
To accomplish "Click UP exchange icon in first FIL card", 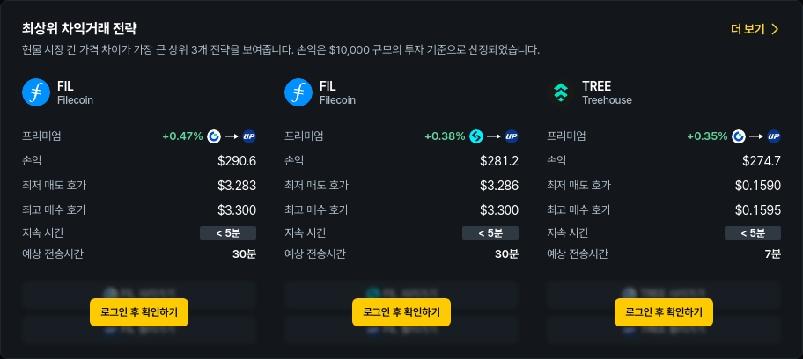I will pyautogui.click(x=248, y=136).
